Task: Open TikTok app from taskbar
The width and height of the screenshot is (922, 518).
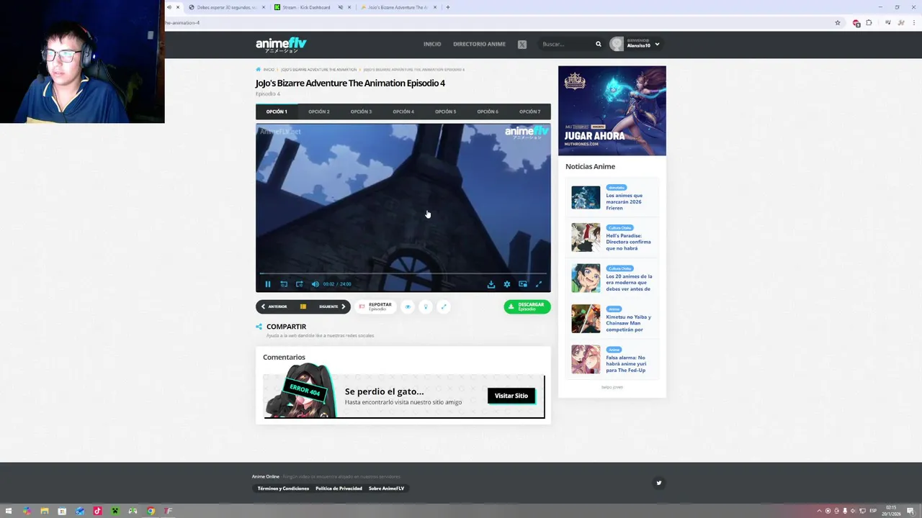Action: click(97, 511)
